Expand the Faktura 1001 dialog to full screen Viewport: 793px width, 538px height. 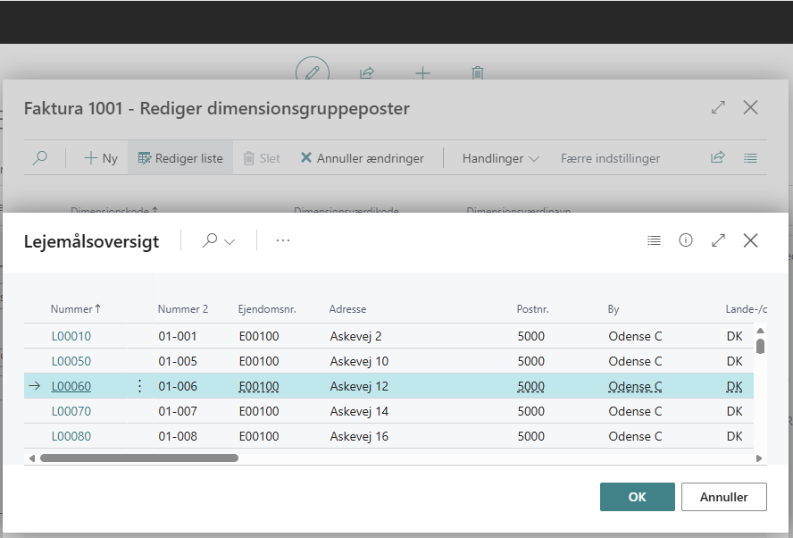[x=718, y=107]
